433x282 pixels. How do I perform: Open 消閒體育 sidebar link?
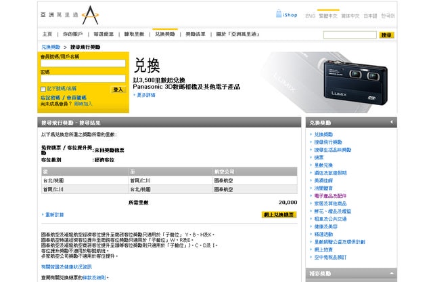(323, 188)
